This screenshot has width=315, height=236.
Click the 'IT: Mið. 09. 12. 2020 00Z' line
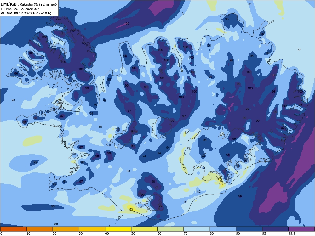click(x=20, y=9)
